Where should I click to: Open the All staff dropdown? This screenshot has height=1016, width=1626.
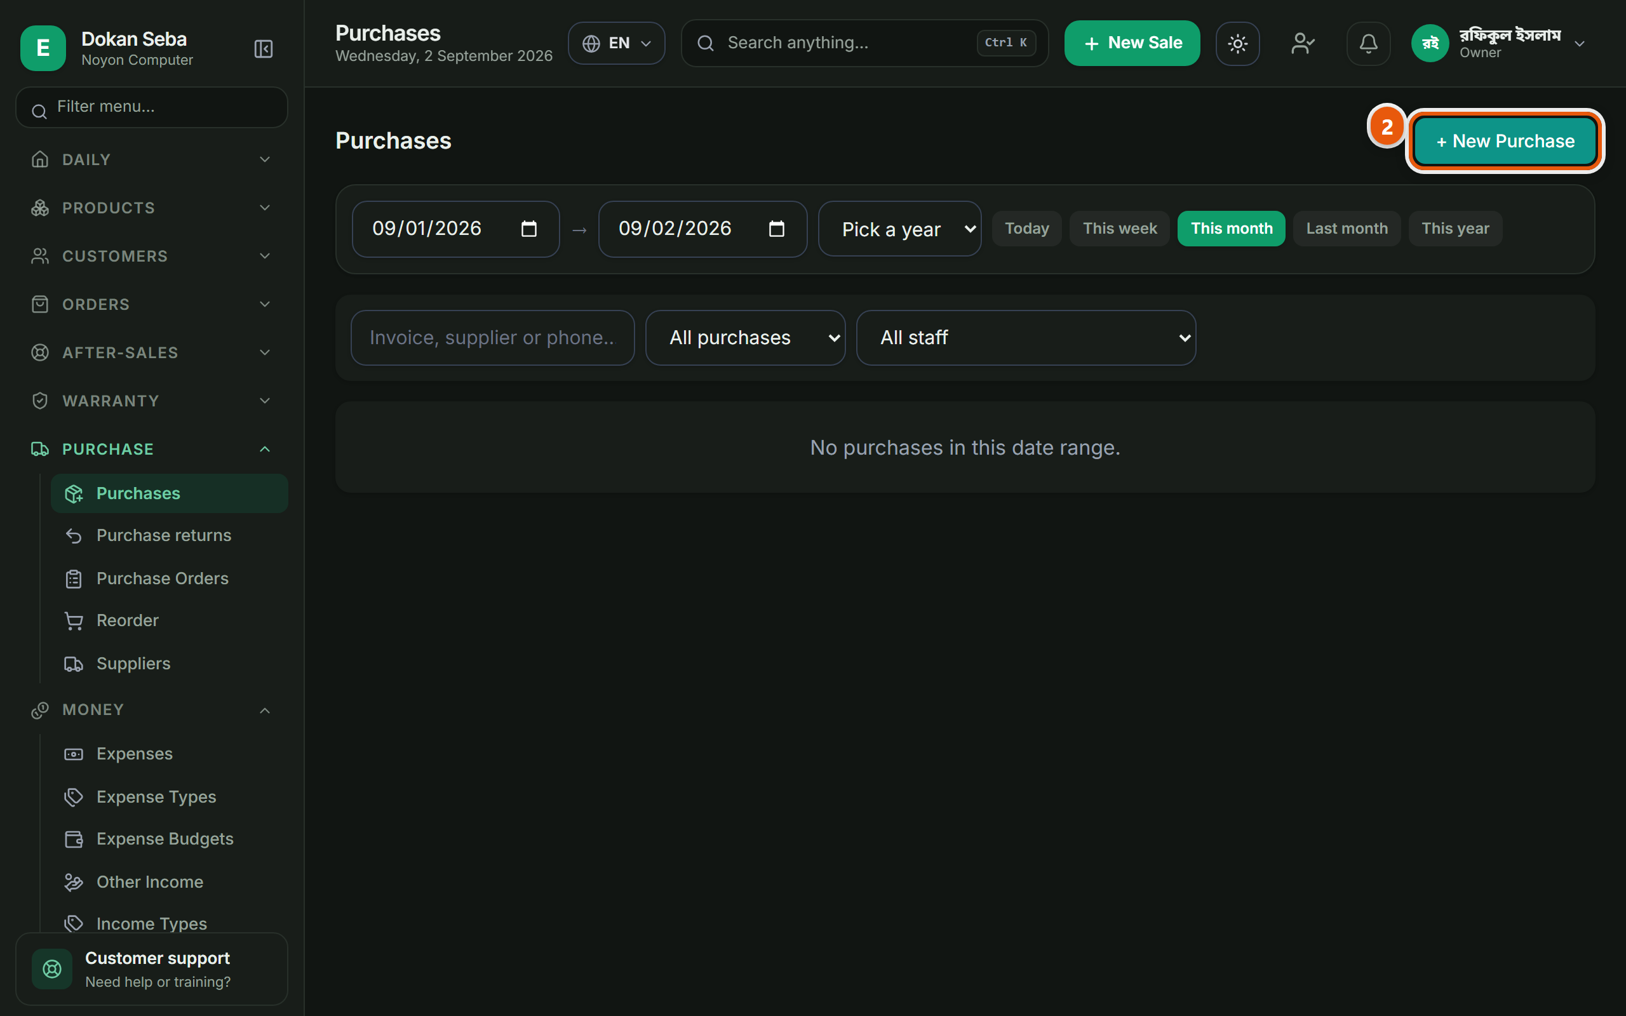(1026, 337)
